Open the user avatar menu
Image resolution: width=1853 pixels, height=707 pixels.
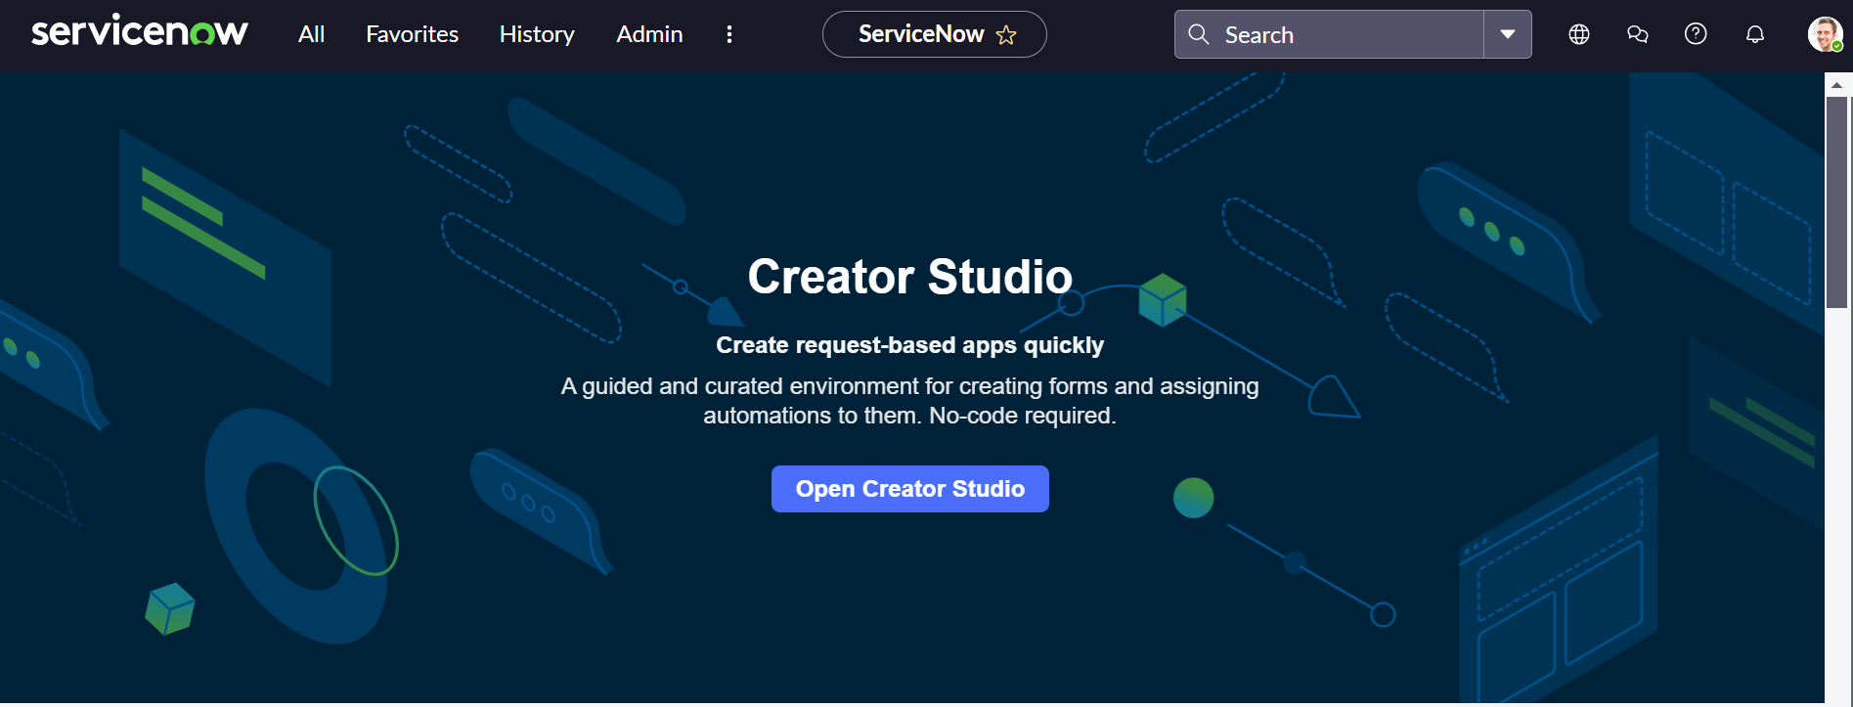pos(1825,34)
